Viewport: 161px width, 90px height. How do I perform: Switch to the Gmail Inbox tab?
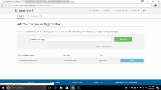pos(36,2)
